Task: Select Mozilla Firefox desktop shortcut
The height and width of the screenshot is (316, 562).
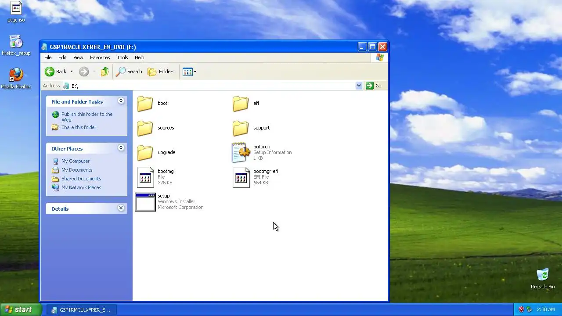Action: (x=16, y=79)
